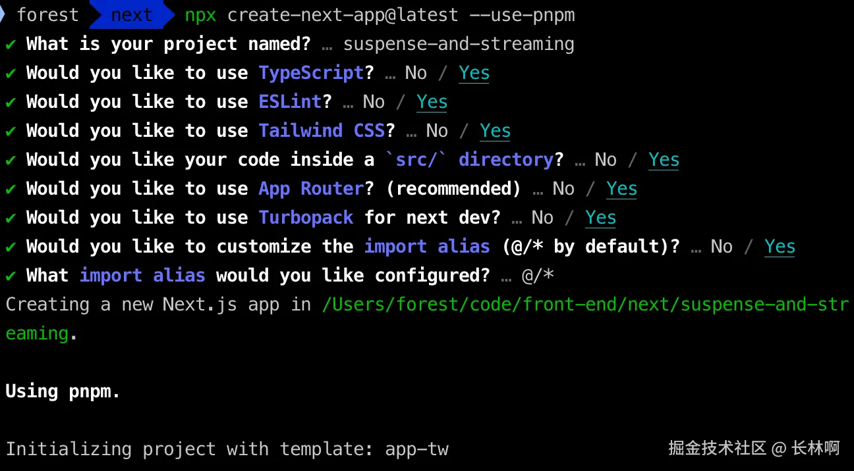The width and height of the screenshot is (854, 471).
Task: Select 'No' for customizing import alias
Action: pyautogui.click(x=722, y=247)
